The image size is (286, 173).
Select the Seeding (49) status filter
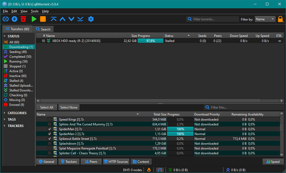(x=19, y=52)
